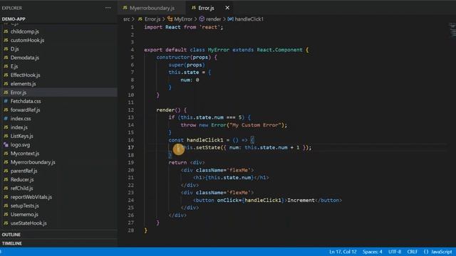The width and height of the screenshot is (456, 256).
Task: Click line number 14 in gutter
Action: pos(131,125)
